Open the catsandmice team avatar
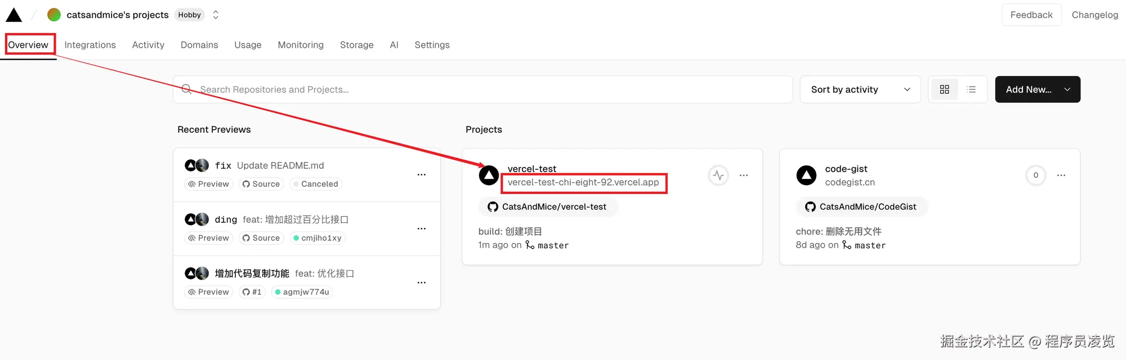 pyautogui.click(x=54, y=15)
